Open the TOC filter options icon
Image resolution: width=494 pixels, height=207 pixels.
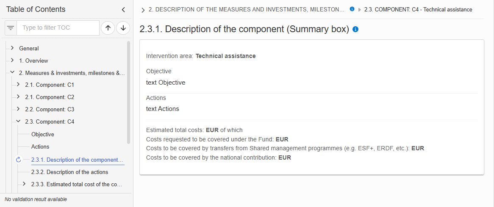[11, 28]
